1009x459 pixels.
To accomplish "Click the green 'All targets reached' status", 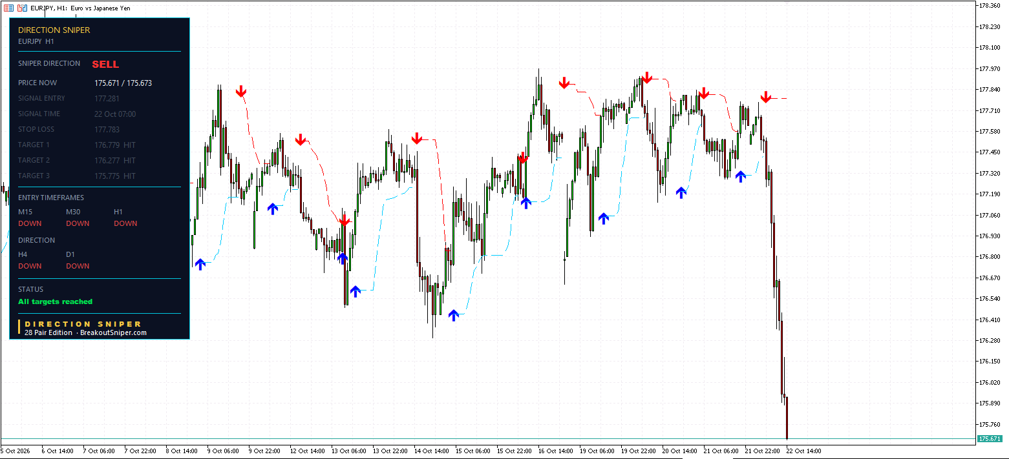I will pyautogui.click(x=56, y=302).
